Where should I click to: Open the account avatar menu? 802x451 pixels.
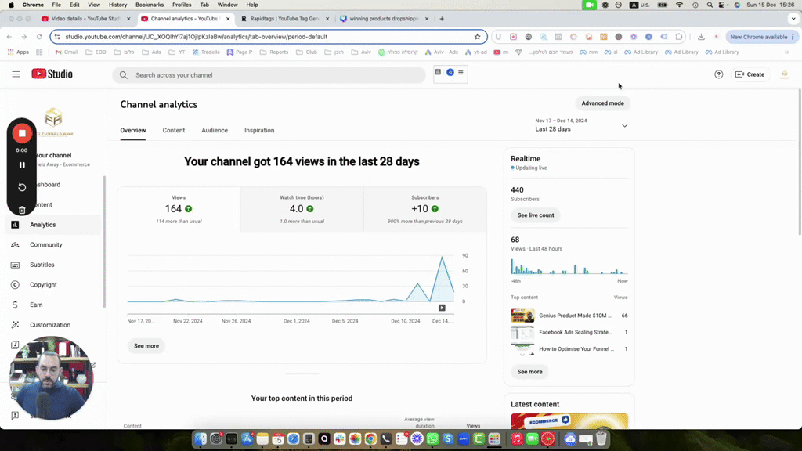point(785,74)
